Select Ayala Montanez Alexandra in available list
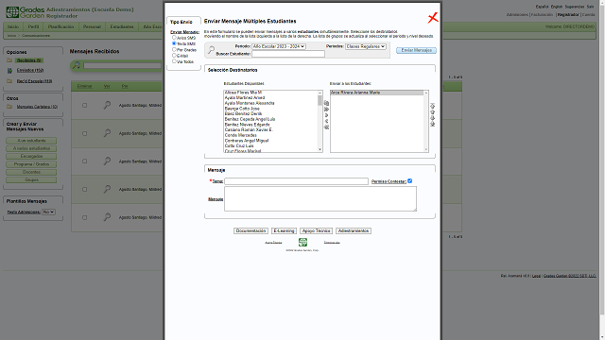Image resolution: width=605 pixels, height=340 pixels. [x=250, y=103]
